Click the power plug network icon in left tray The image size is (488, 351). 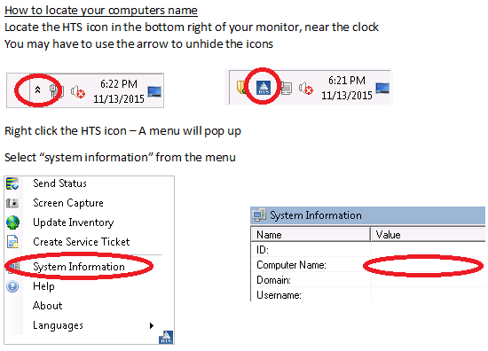pos(57,91)
